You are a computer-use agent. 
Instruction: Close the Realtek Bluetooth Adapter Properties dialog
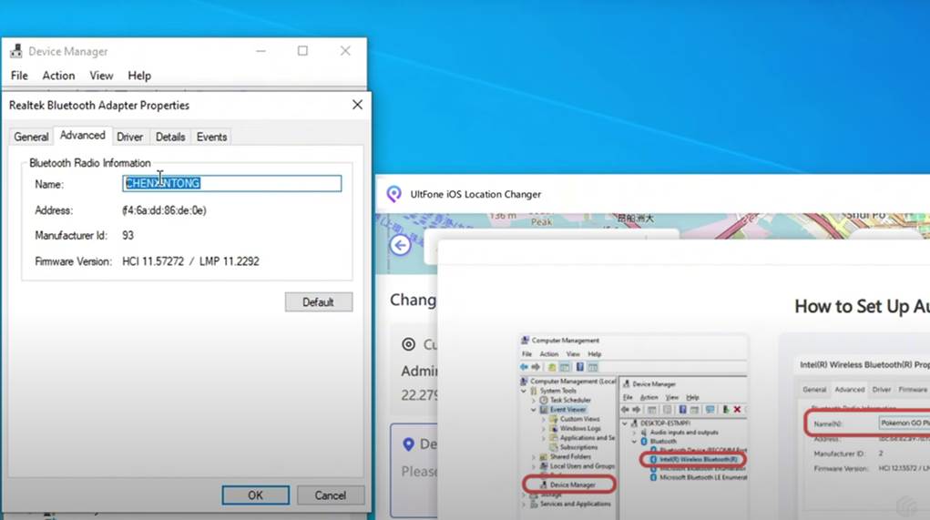pyautogui.click(x=357, y=105)
